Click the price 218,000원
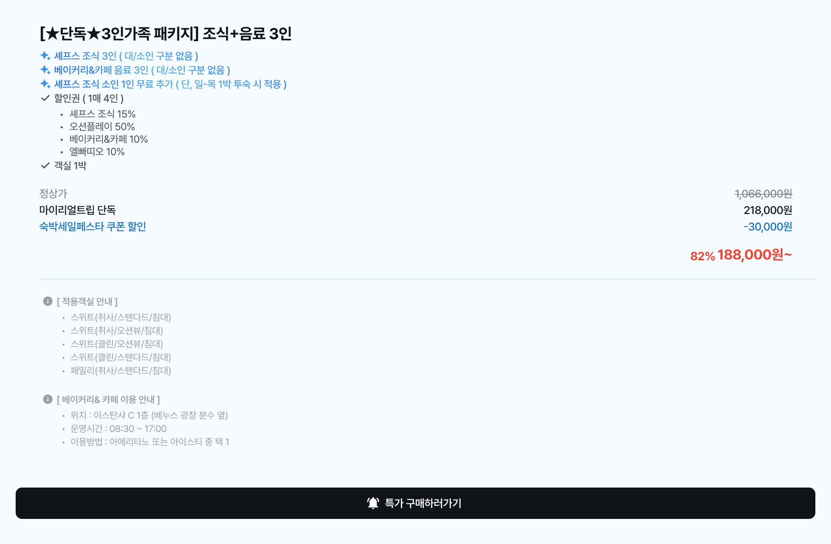Viewport: 831px width, 544px height. point(768,210)
